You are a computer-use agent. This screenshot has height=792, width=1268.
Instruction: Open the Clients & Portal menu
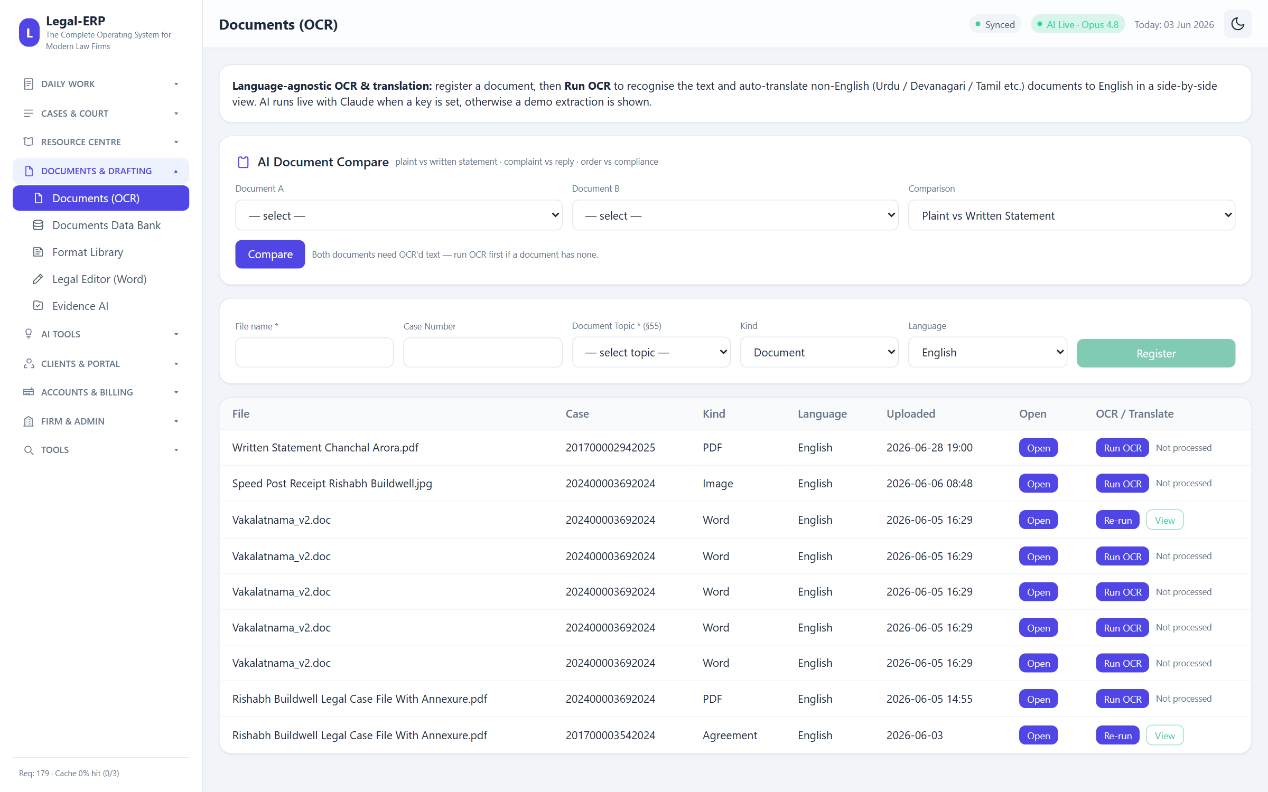click(101, 364)
